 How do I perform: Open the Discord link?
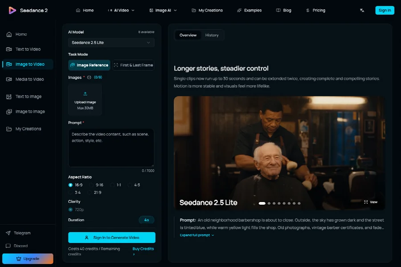point(16,246)
